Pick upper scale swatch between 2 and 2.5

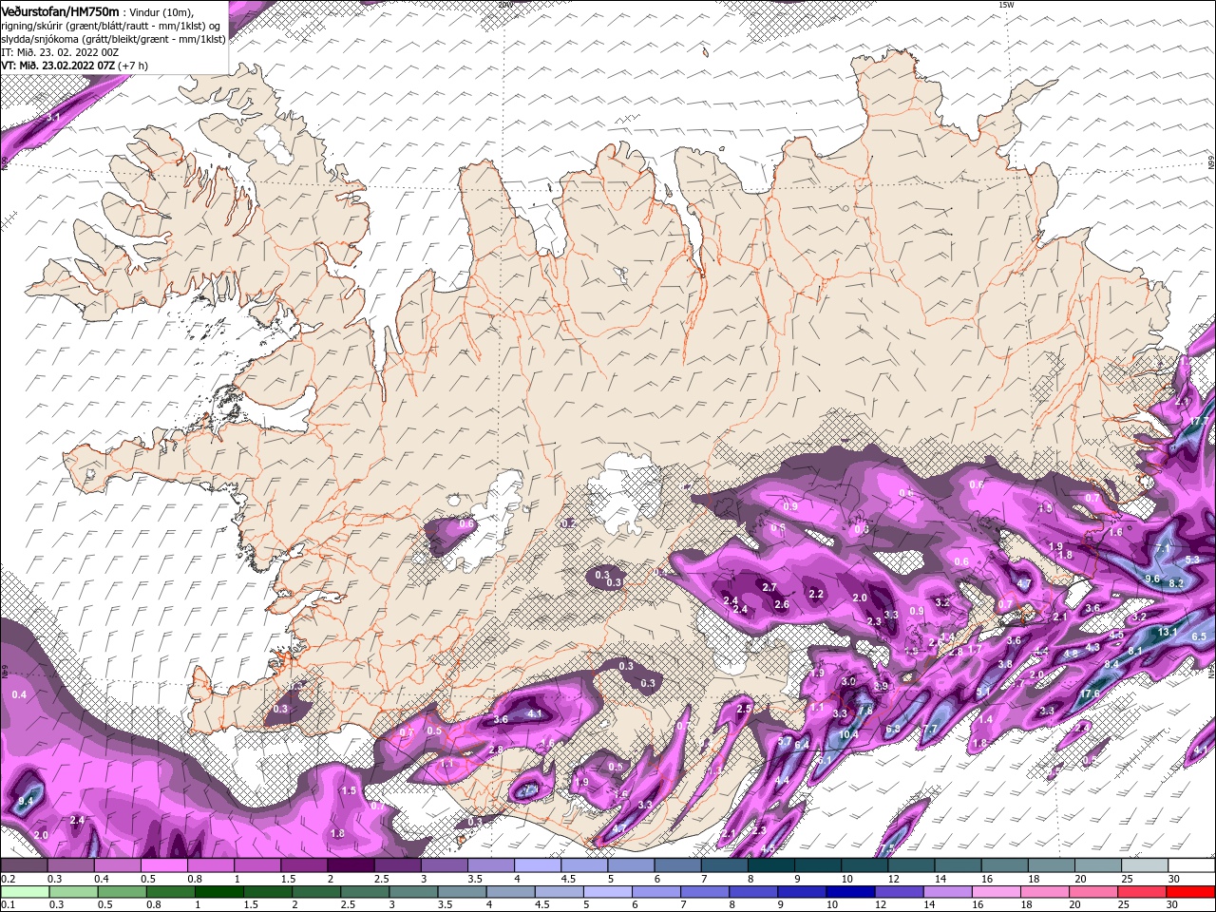(x=351, y=865)
